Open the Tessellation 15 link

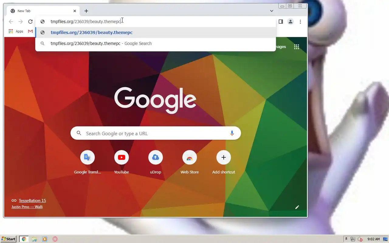[x=32, y=200]
